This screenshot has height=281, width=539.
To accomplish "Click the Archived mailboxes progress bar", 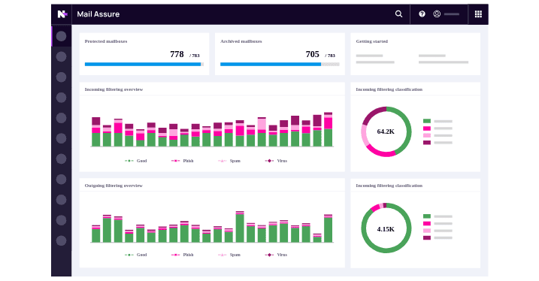I will [280, 64].
